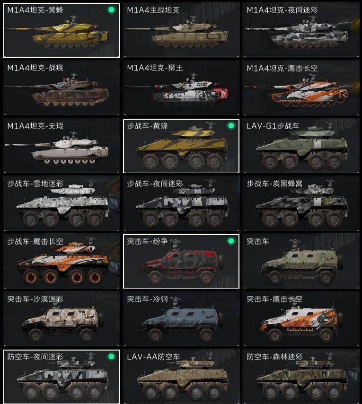
Task: Choose the 突击车-沙漠迷彩 desert camo skin
Action: pyautogui.click(x=62, y=319)
